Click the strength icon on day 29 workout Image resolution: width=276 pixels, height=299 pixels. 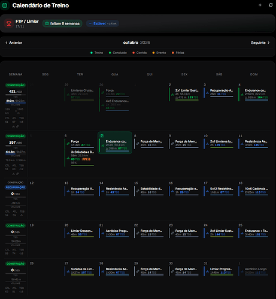point(138,271)
